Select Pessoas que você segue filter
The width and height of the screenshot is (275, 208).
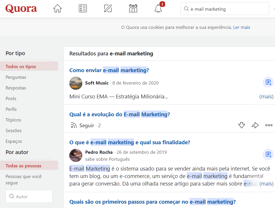coord(24,179)
